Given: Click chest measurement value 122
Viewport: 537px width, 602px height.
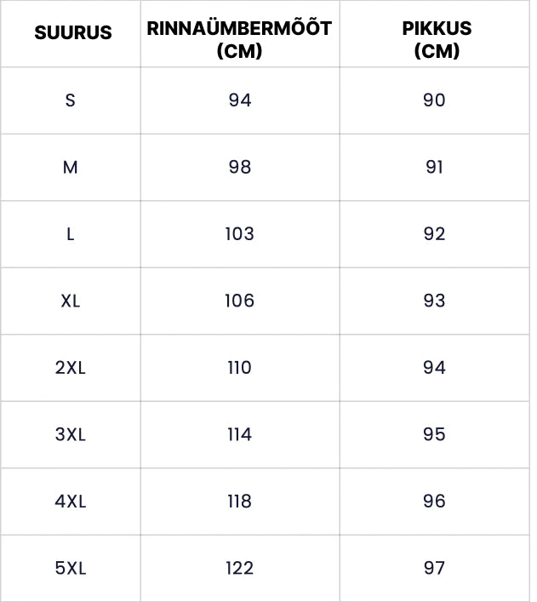Looking at the screenshot, I should [x=240, y=568].
